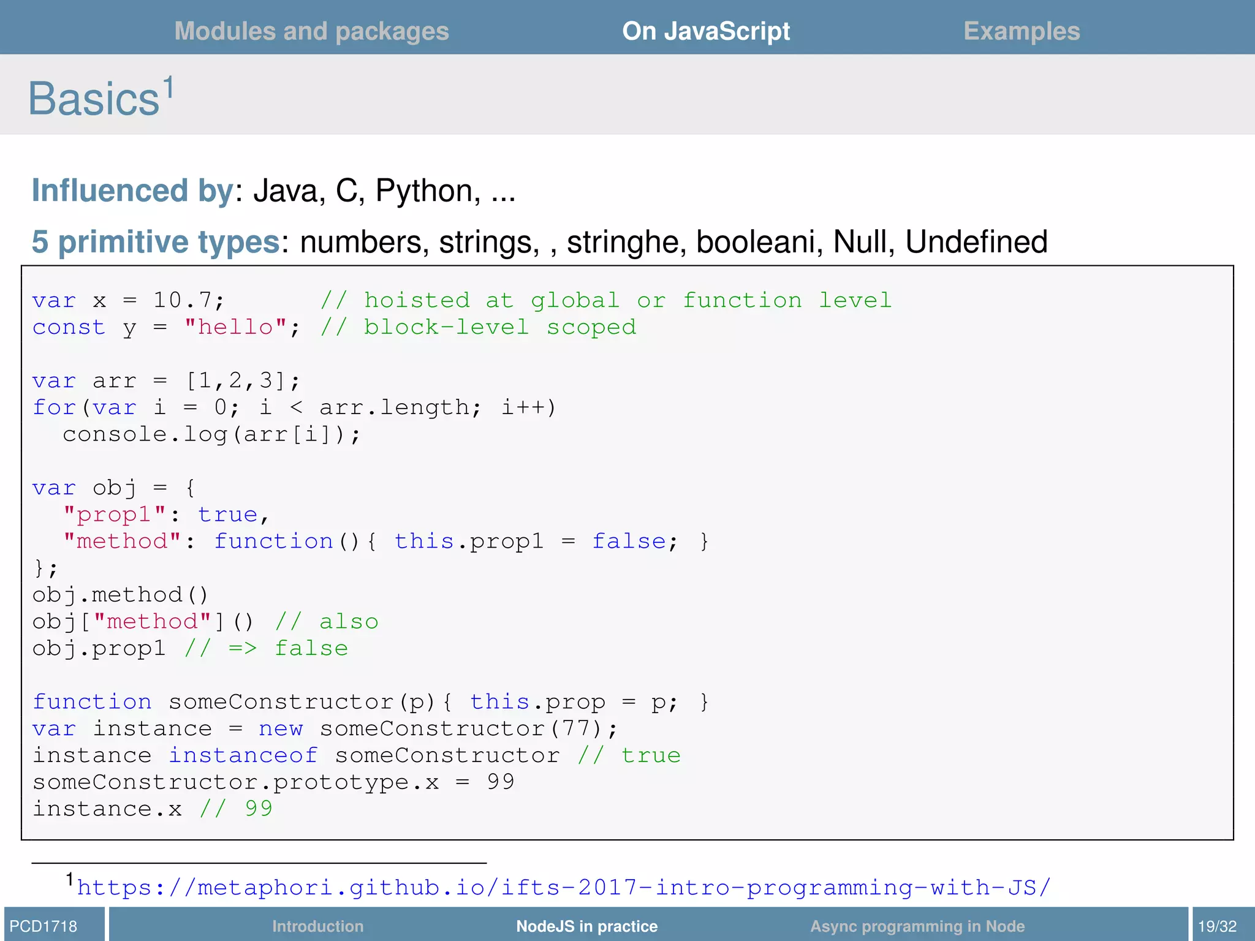This screenshot has height=941, width=1255.
Task: Click the 'var obj = {' line
Action: (114, 488)
